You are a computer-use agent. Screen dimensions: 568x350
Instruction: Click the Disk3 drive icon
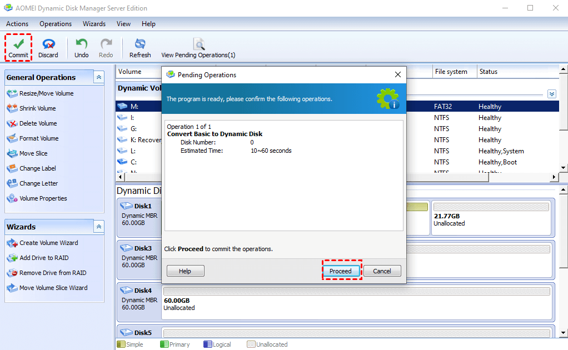(x=126, y=248)
